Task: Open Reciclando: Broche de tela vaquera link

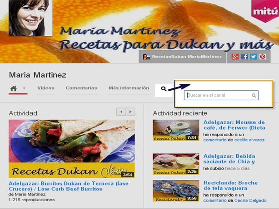Action: [230, 185]
